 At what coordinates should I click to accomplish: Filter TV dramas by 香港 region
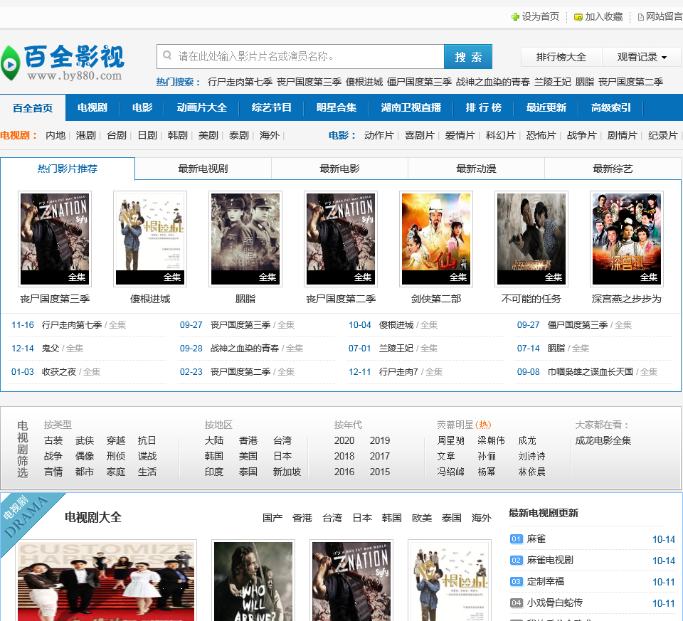click(248, 441)
